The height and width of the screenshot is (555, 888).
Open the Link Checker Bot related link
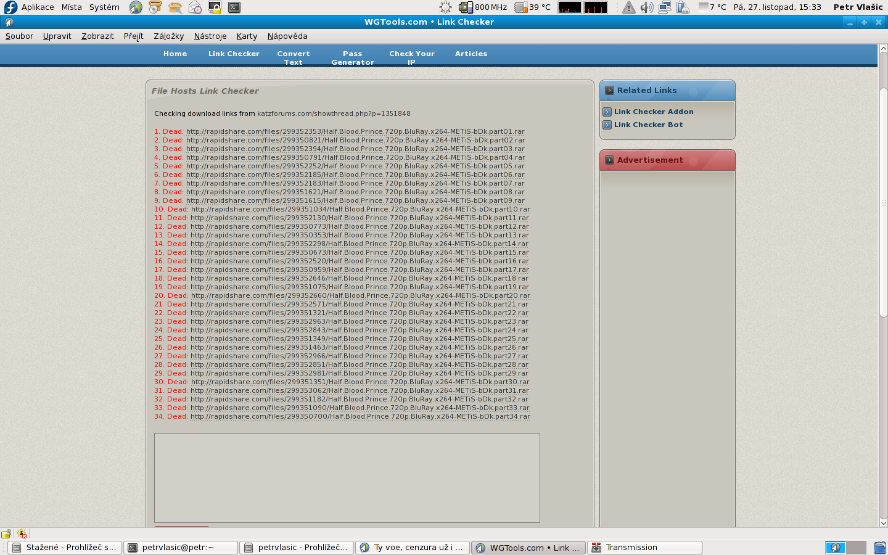[x=648, y=125]
